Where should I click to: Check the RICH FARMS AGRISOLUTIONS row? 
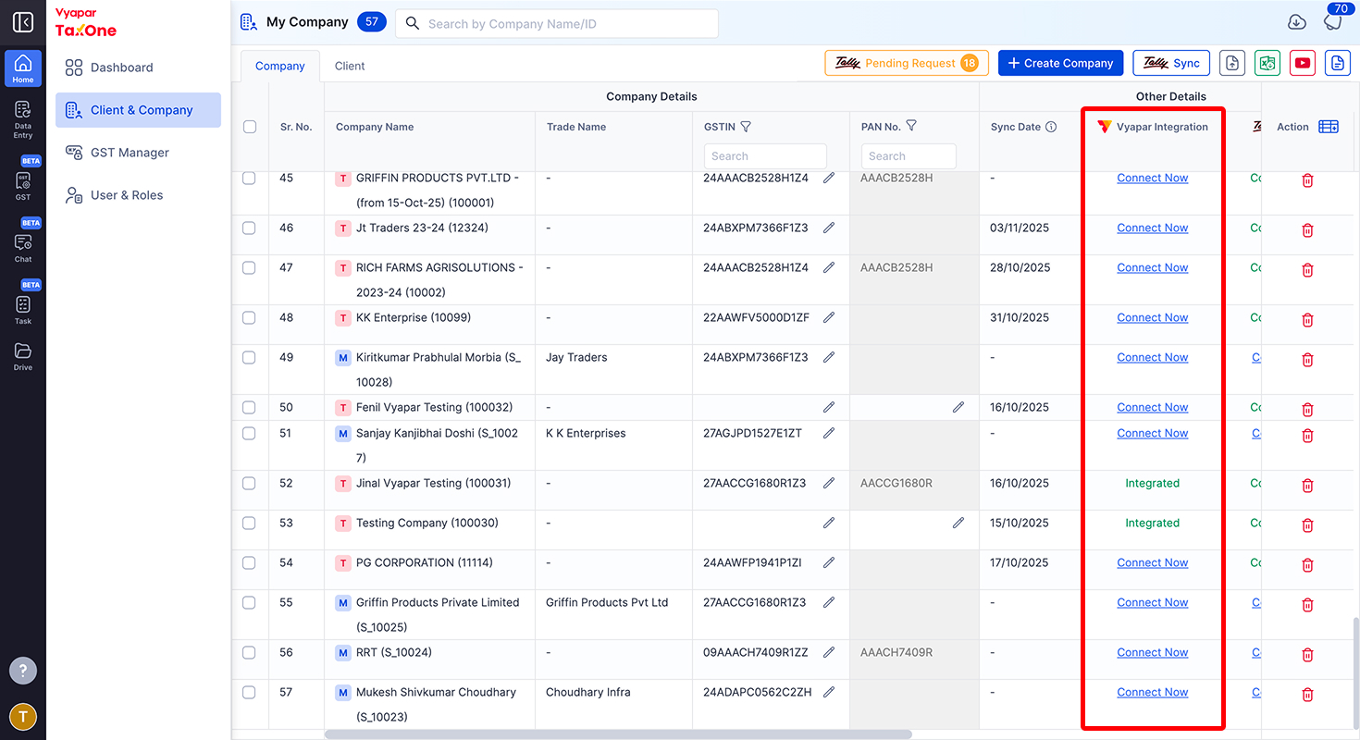(x=249, y=267)
